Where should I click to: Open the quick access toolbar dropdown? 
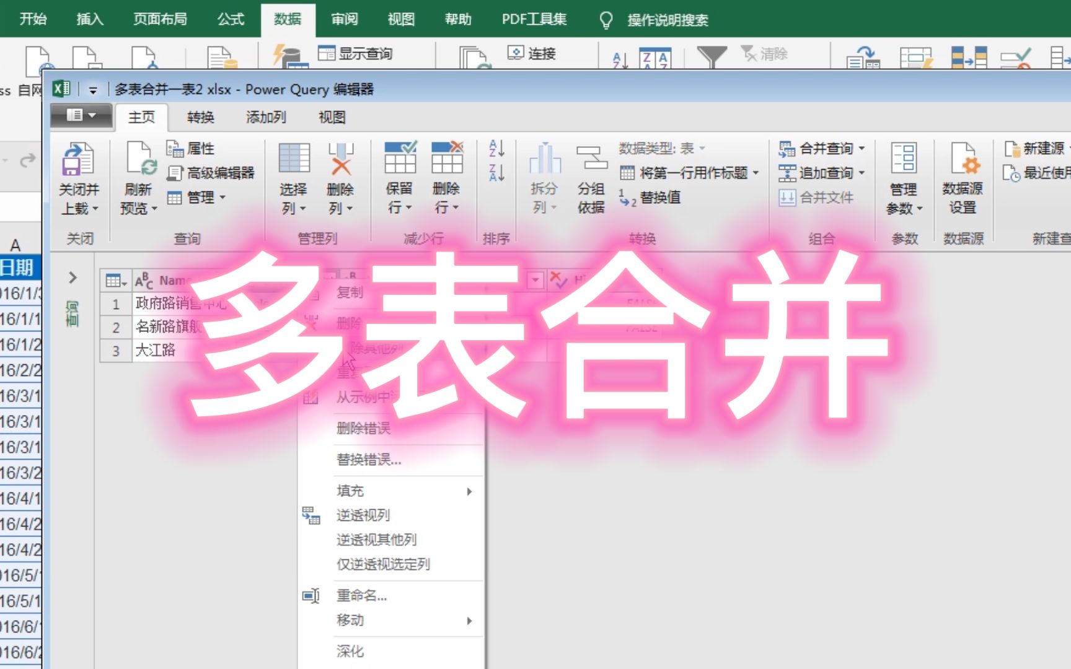click(x=93, y=90)
